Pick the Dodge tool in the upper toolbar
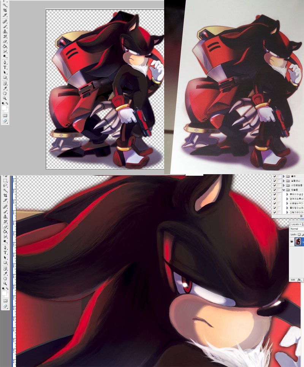 coord(5,56)
